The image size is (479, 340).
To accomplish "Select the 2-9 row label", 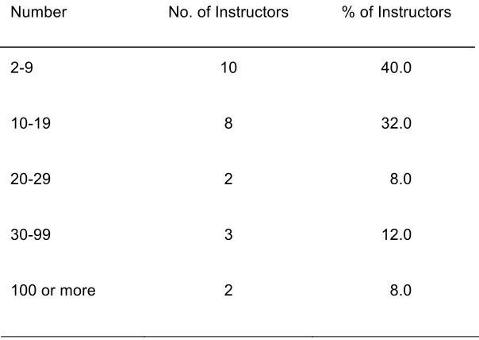I will [x=21, y=68].
